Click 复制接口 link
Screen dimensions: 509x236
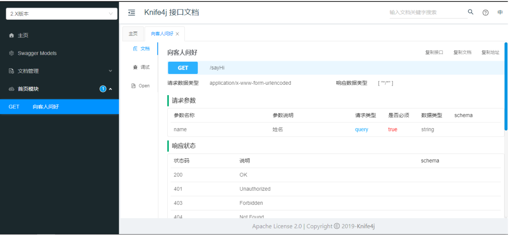point(435,53)
